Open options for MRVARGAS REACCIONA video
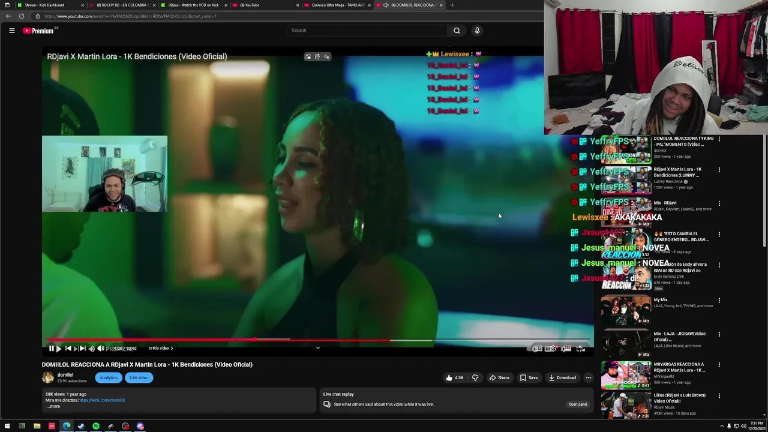Screen dimensions: 768x432 click(x=719, y=365)
